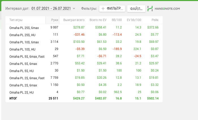Sort by EV bb/100 column header

click(134, 20)
